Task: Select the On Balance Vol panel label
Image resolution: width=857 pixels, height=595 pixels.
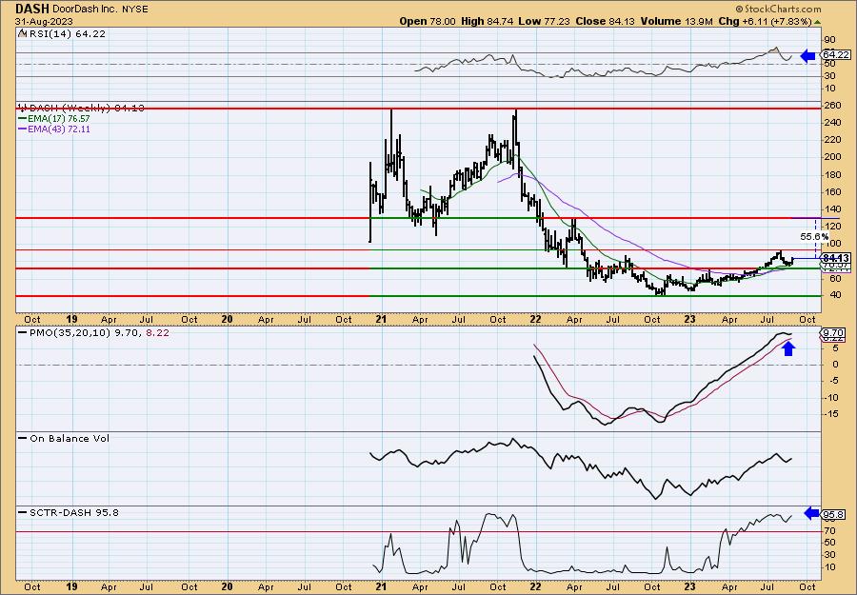Action: (x=70, y=438)
